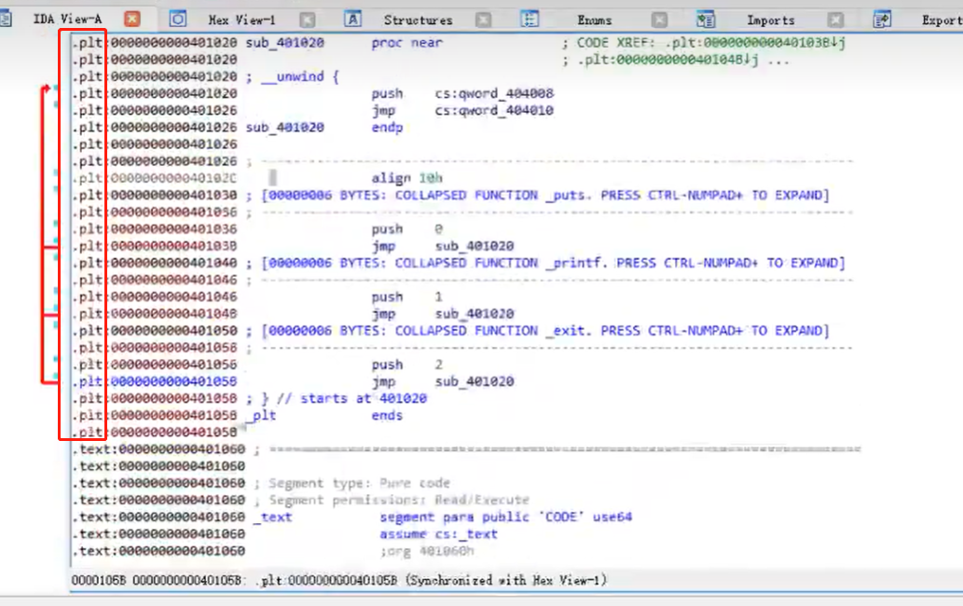Click the Hex View-1 tab icon
963x606 pixels.
178,19
